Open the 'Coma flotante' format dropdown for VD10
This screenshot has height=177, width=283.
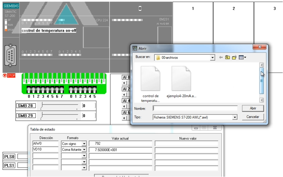[x=84, y=150]
